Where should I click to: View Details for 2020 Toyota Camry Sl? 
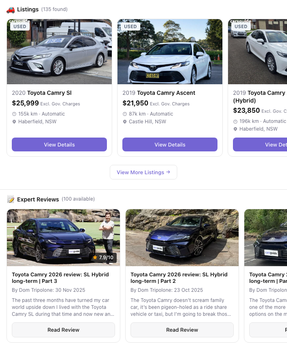pyautogui.click(x=59, y=144)
